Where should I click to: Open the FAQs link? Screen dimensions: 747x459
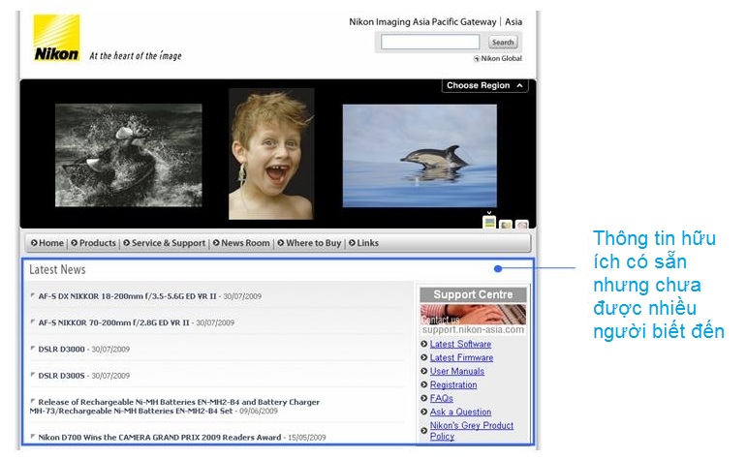pos(441,398)
